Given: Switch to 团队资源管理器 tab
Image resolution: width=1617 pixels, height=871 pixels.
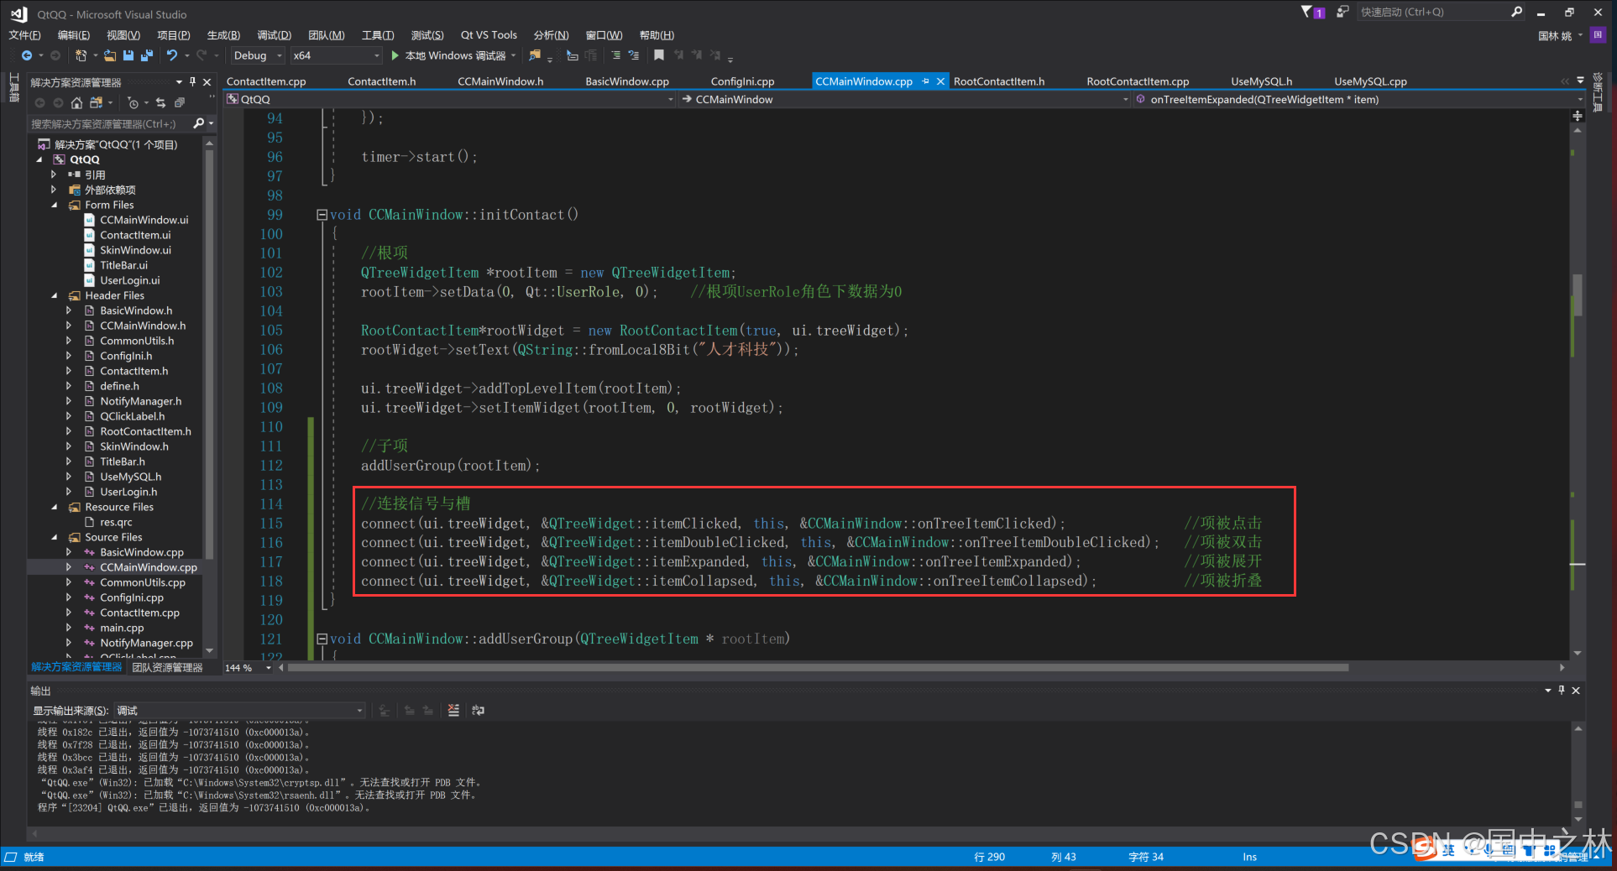Looking at the screenshot, I should [168, 668].
